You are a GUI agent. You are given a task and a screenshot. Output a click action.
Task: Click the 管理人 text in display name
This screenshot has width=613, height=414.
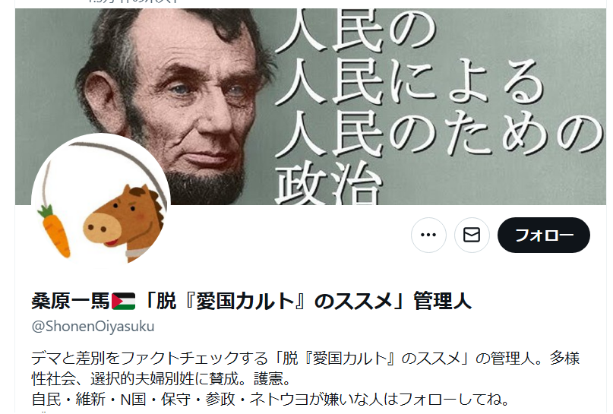(442, 302)
